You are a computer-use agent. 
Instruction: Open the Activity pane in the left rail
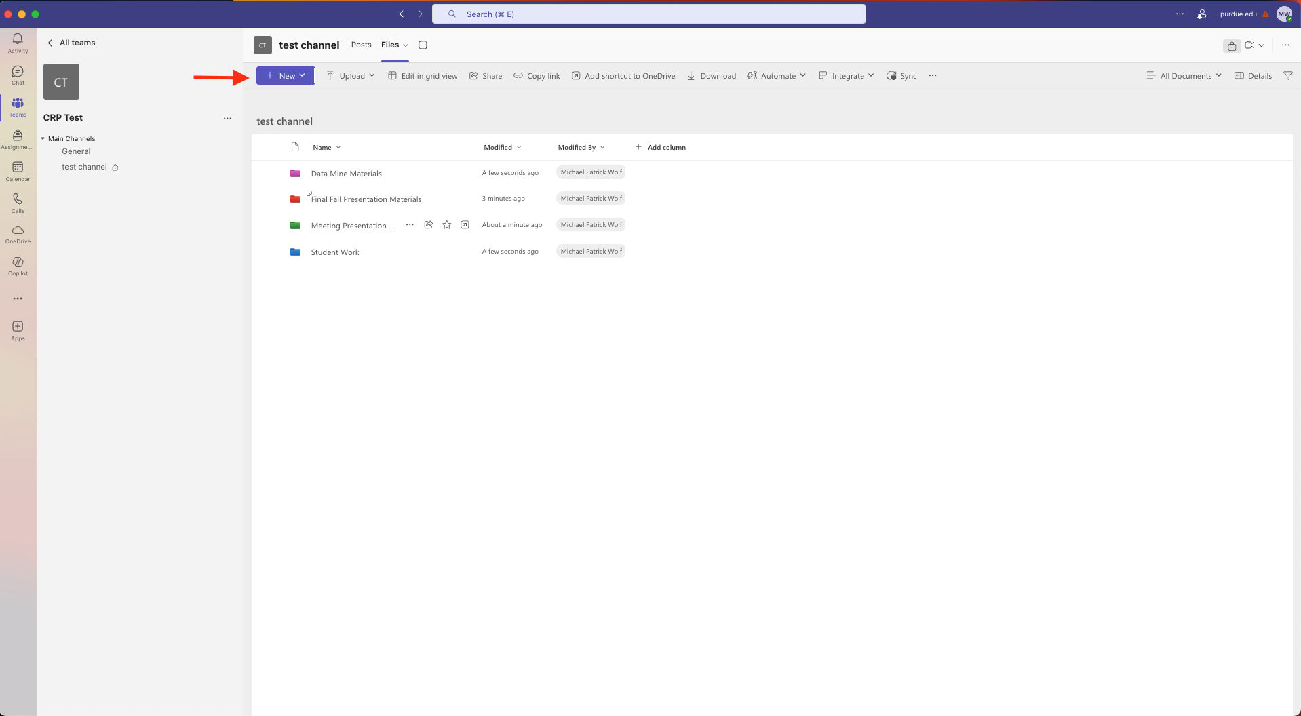click(x=18, y=42)
